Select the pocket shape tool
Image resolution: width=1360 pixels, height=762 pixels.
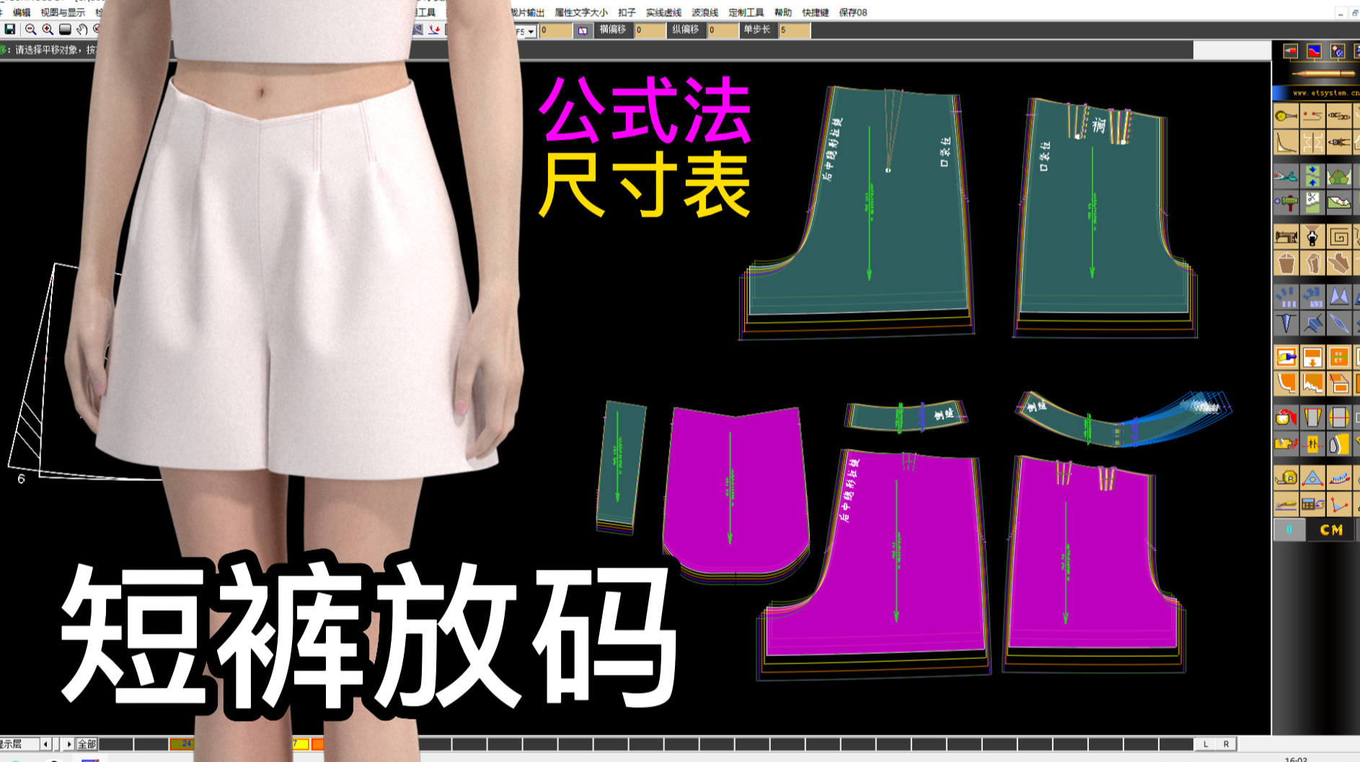coord(1286,264)
